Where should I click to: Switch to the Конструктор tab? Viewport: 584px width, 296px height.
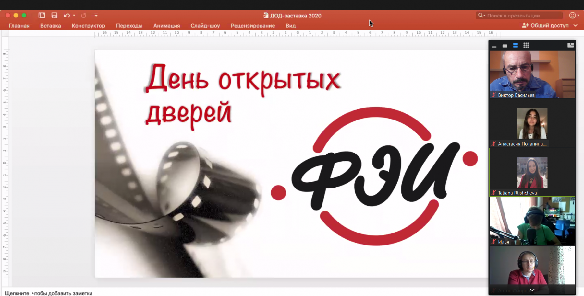pos(89,26)
